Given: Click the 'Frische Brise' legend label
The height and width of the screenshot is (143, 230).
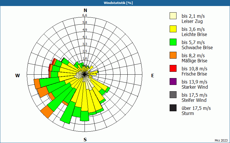Looking at the screenshot, I should click(194, 74).
